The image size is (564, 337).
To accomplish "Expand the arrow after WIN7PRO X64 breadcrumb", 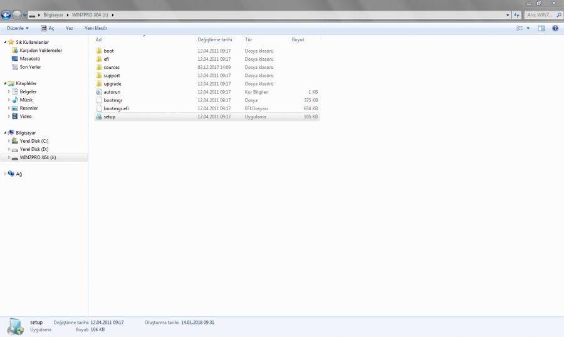I will pyautogui.click(x=113, y=15).
